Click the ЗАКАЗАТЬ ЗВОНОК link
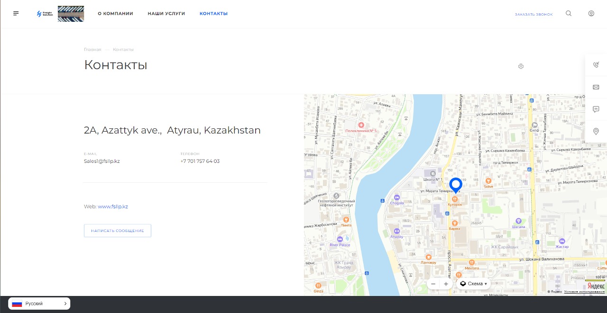The width and height of the screenshot is (607, 313). click(x=533, y=14)
